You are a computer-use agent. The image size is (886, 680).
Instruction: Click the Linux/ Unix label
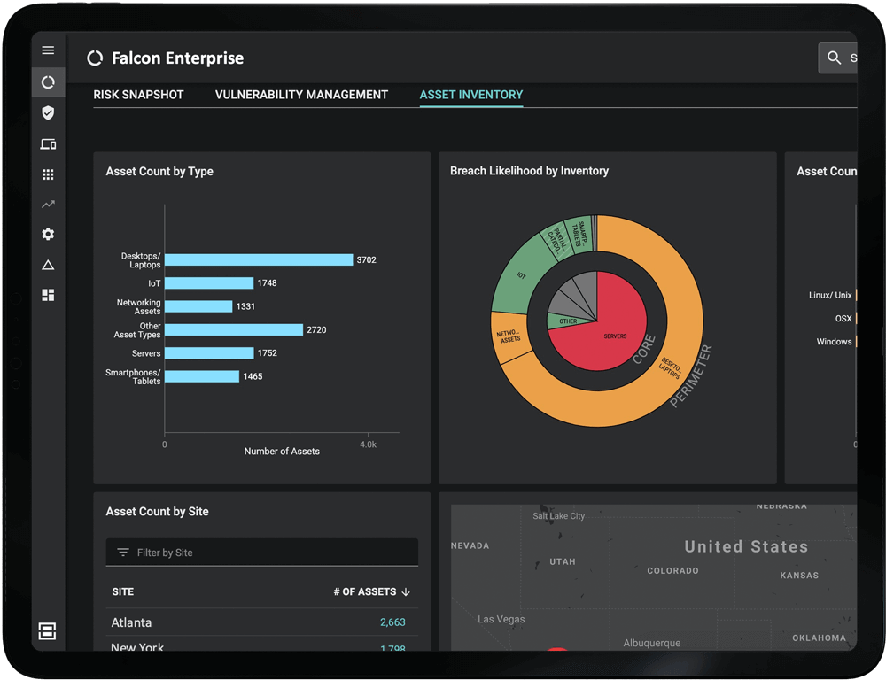point(830,295)
